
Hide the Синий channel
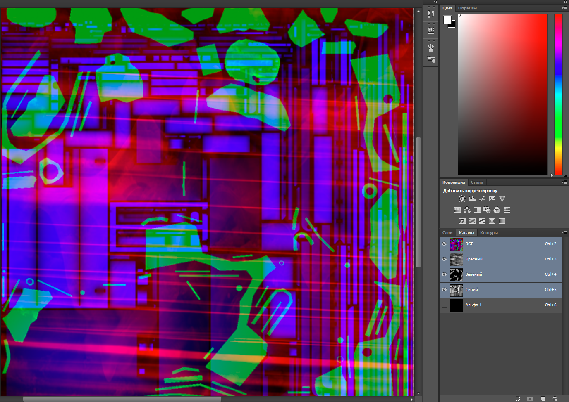point(444,290)
